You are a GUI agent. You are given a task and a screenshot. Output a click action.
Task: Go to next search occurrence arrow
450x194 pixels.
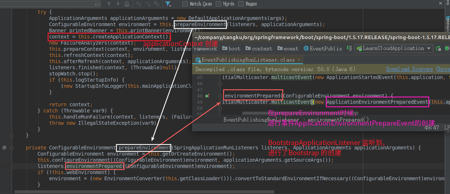118,4
